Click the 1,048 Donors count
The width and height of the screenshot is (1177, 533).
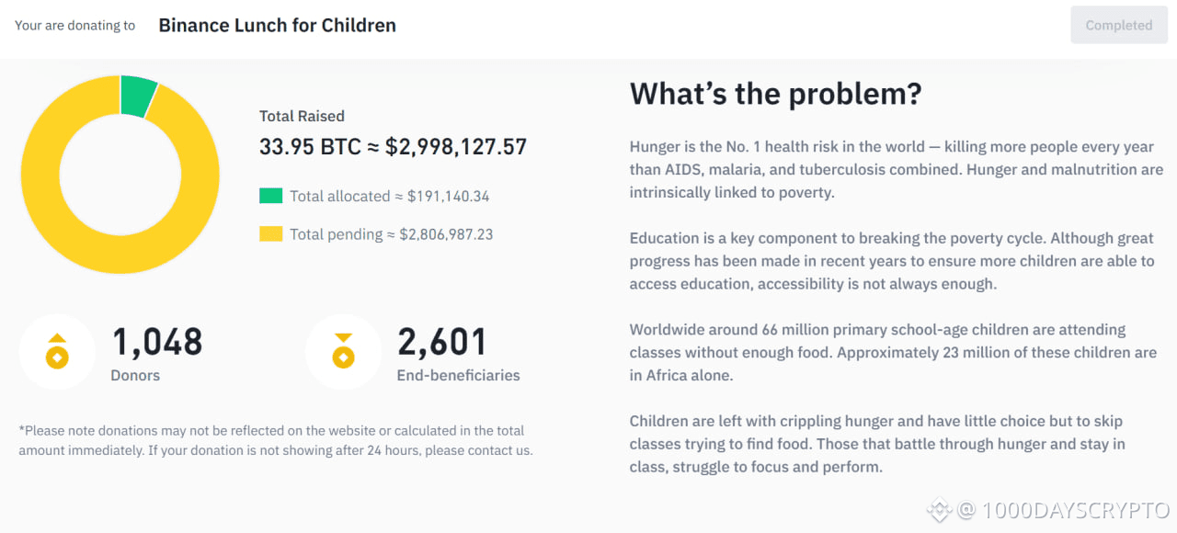157,343
